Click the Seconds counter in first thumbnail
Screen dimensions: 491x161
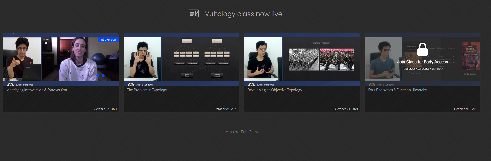pyautogui.click(x=46, y=41)
